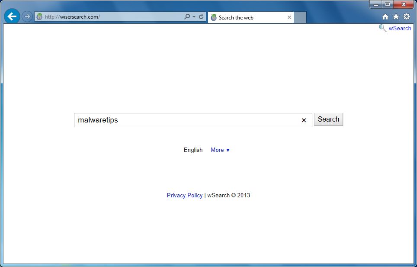Click the wisersearch.com site favicon
Viewport: 417px width, 267px height.
(x=39, y=16)
